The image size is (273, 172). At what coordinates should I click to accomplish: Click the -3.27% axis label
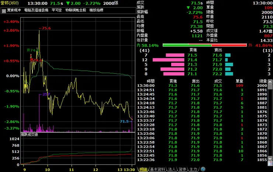pos(12,129)
